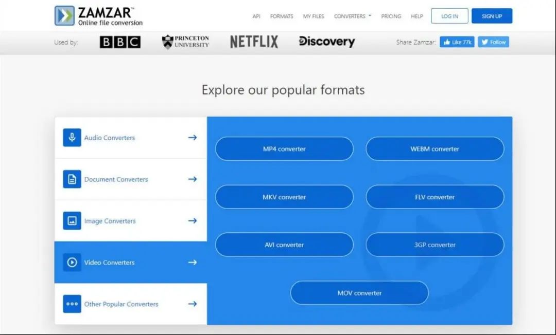Expand Audio Converters using its arrow

pyautogui.click(x=193, y=137)
